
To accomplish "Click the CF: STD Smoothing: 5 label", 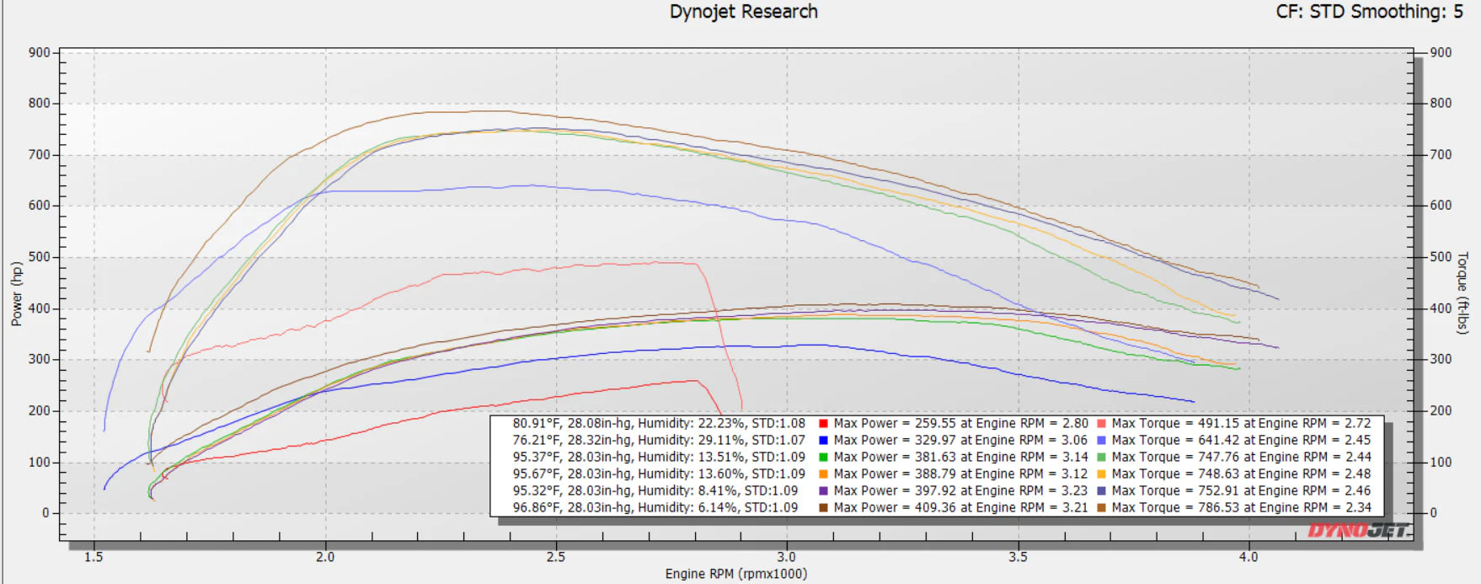I will pos(1370,12).
